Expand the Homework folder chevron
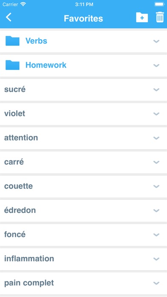 tap(156, 65)
